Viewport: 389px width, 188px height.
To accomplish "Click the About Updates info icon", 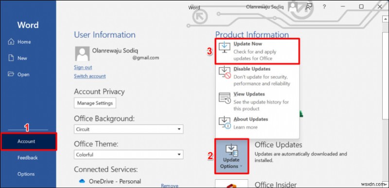I will click(225, 122).
